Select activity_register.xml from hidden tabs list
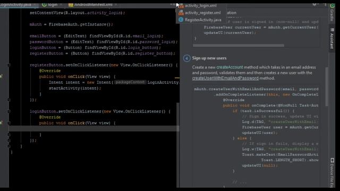Viewport: 340px width, 191px height. (202, 13)
